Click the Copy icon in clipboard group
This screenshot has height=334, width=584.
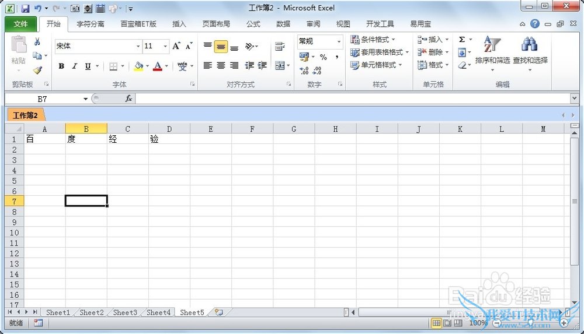point(37,56)
